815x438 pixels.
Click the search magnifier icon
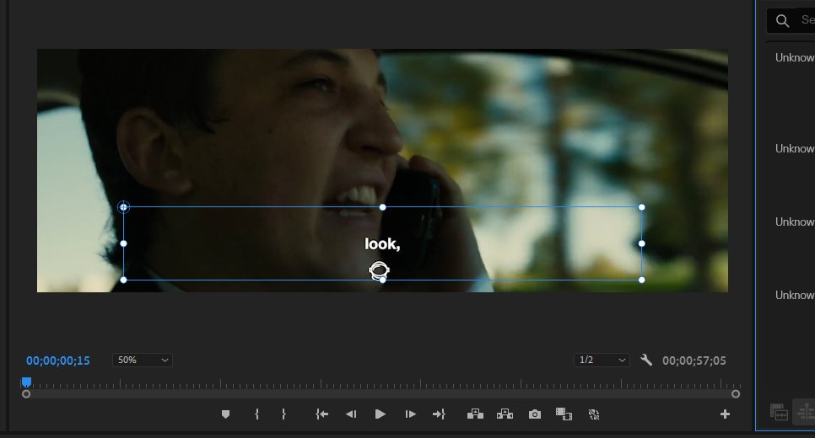782,21
